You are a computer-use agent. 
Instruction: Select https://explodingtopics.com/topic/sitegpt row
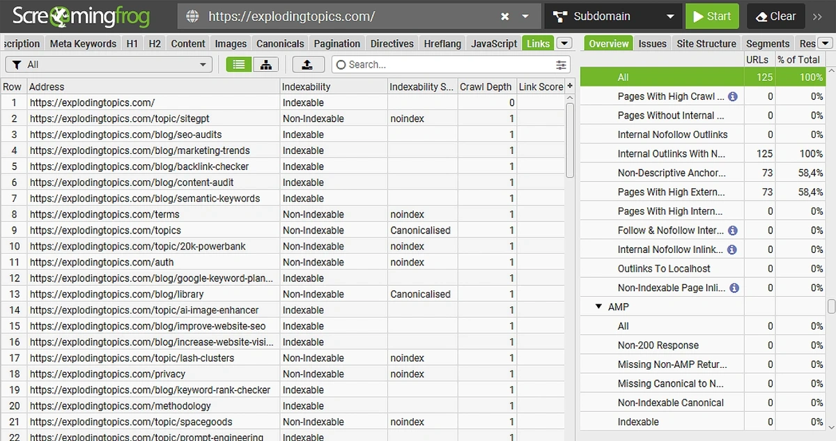(x=282, y=118)
